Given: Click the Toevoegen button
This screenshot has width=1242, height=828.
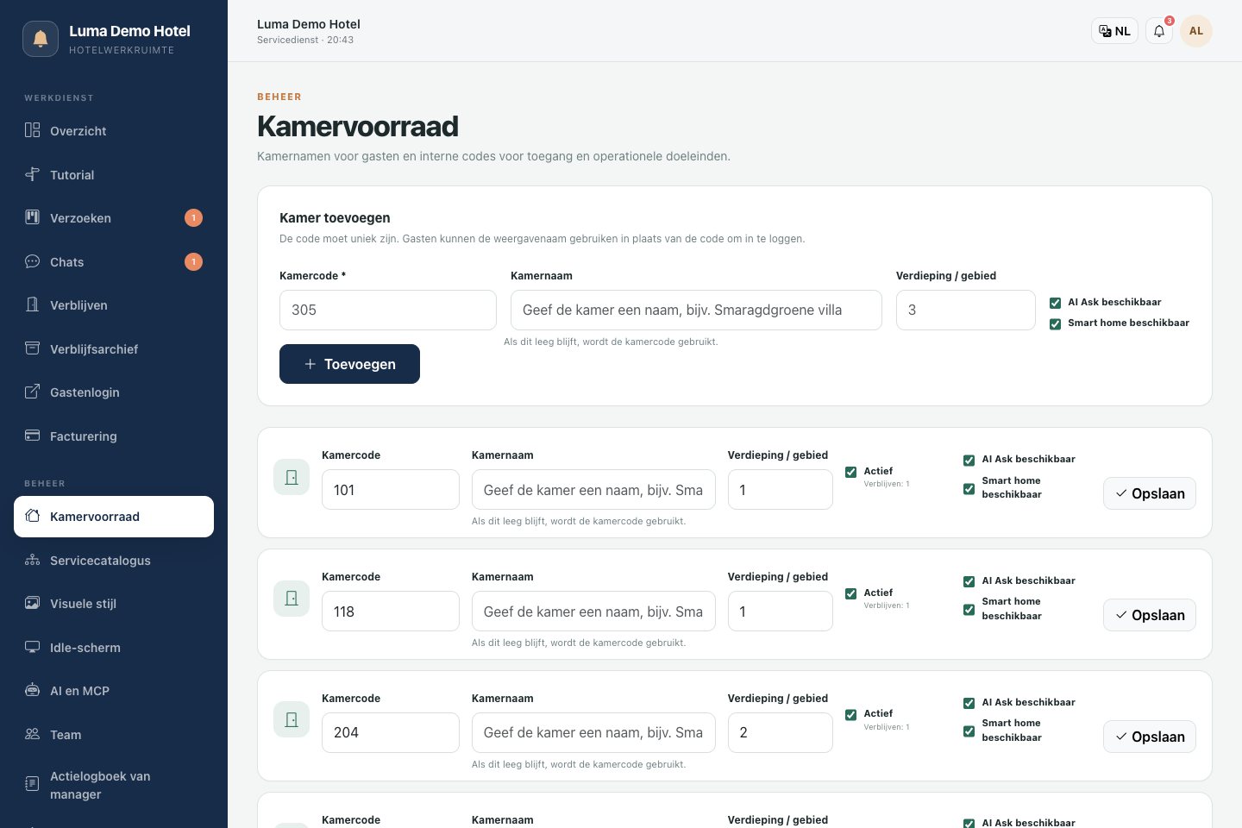Looking at the screenshot, I should [349, 364].
